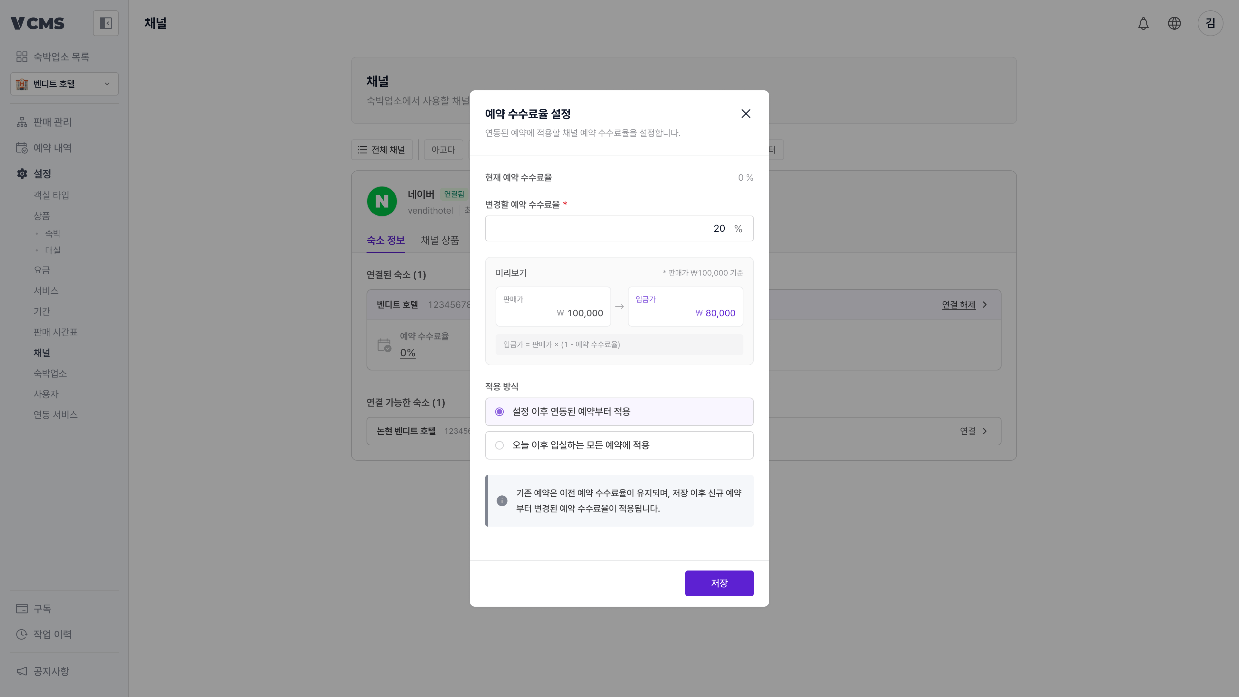Click the 연결됨 status badge

454,194
